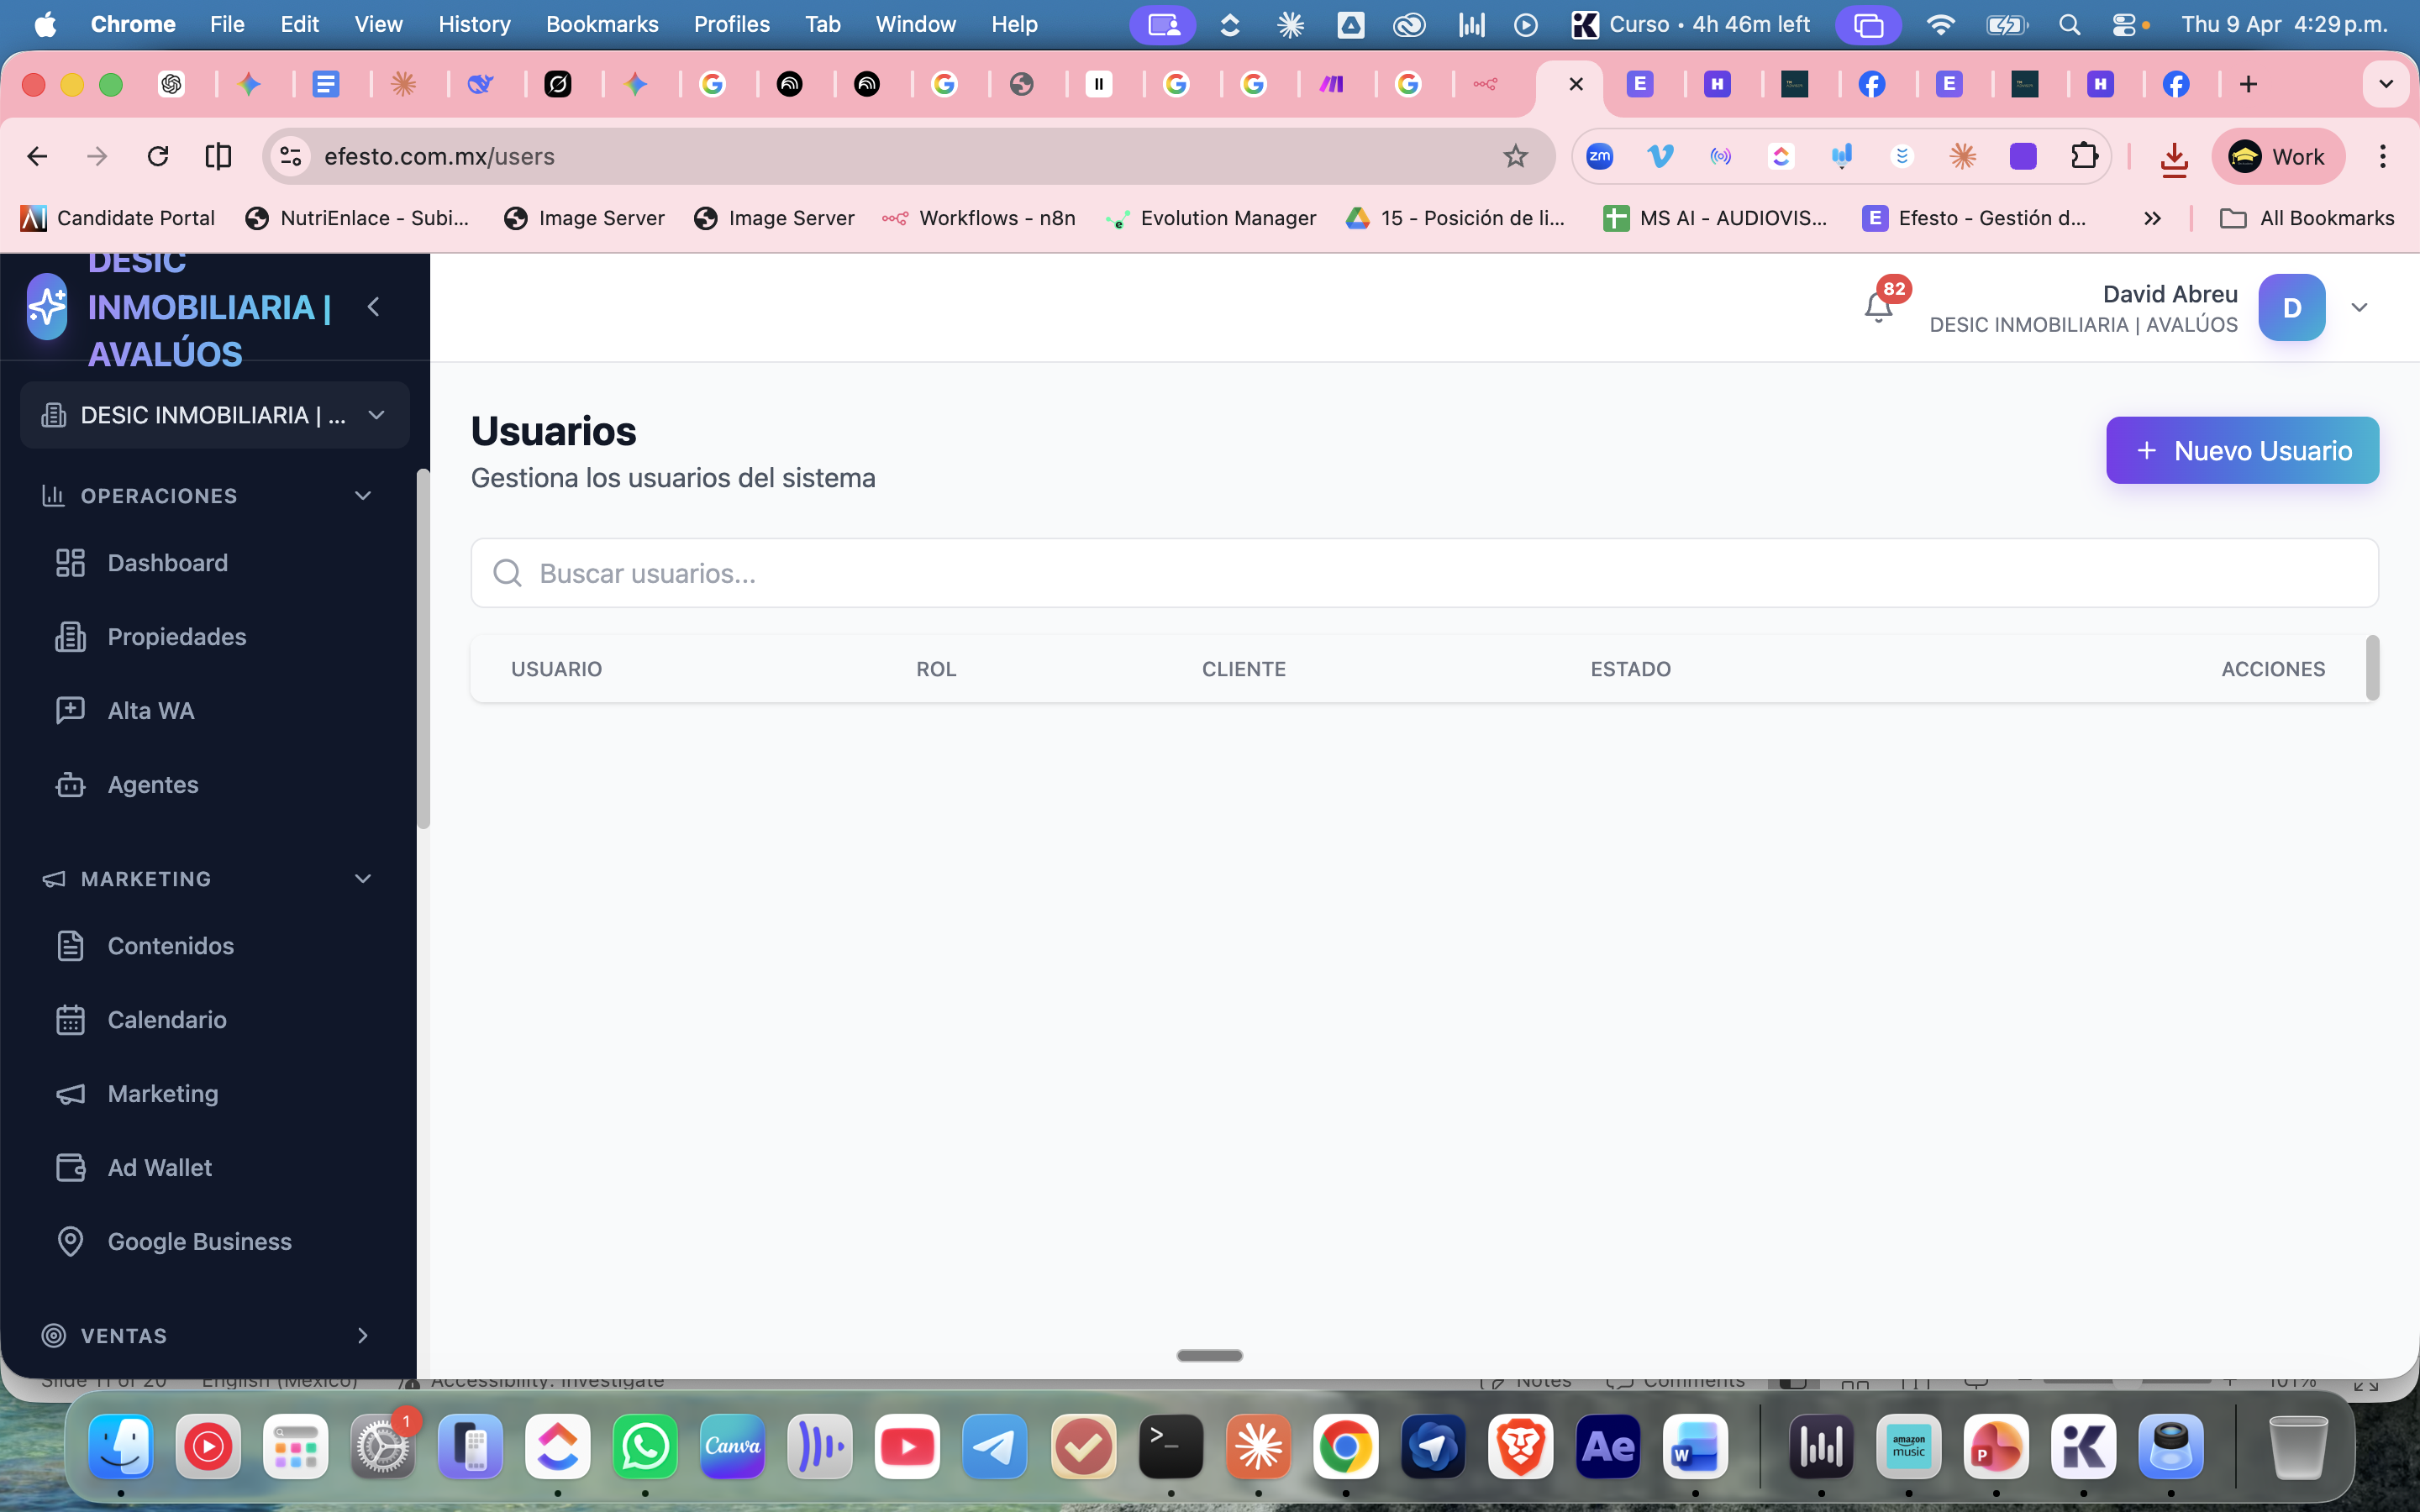
Task: Bookmark this page with the star icon
Action: click(1515, 156)
